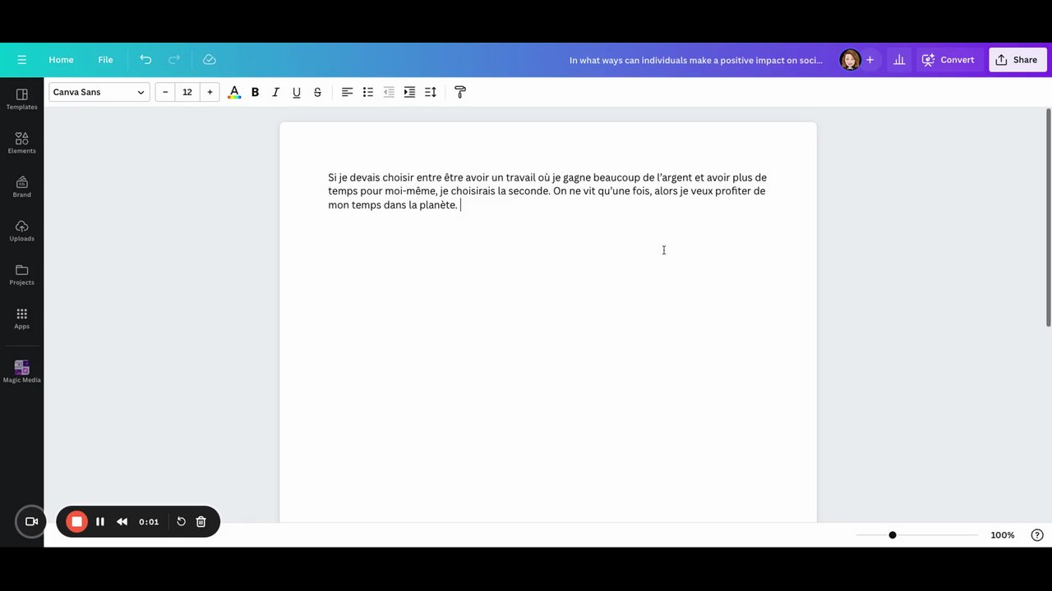Toggle underline formatting
Screen dimensions: 1052x591
(297, 92)
